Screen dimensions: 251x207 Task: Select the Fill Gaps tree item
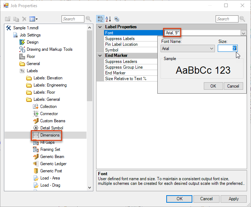click(48, 142)
